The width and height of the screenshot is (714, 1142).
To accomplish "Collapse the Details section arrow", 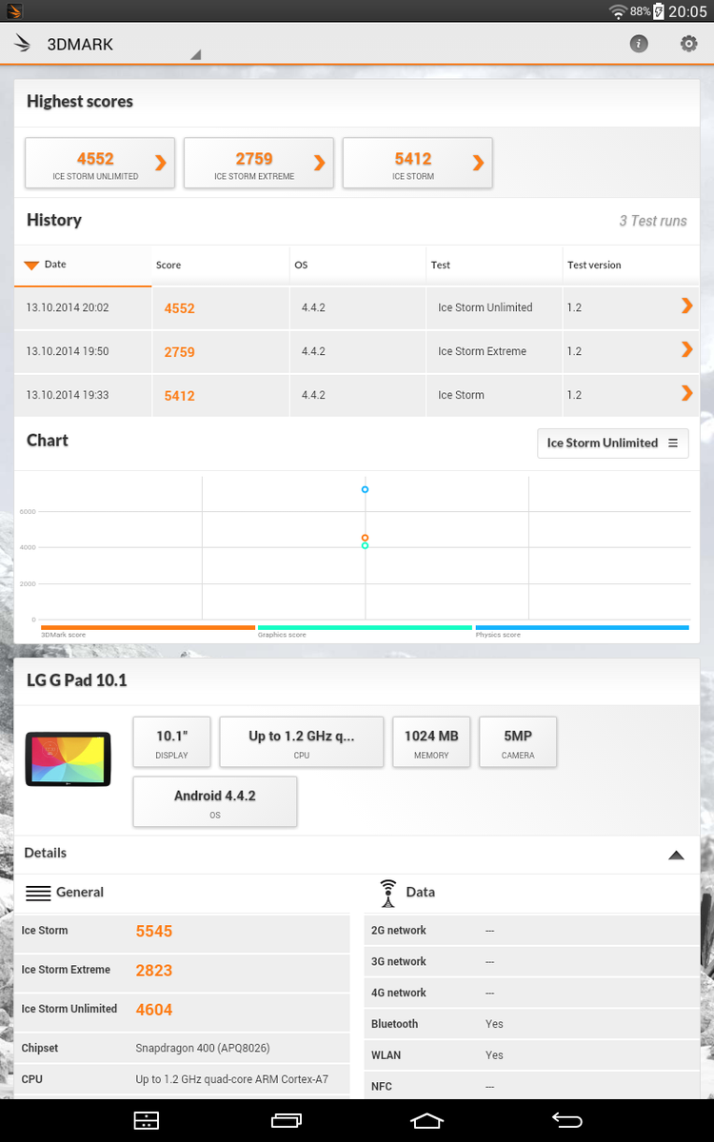I will pyautogui.click(x=676, y=855).
